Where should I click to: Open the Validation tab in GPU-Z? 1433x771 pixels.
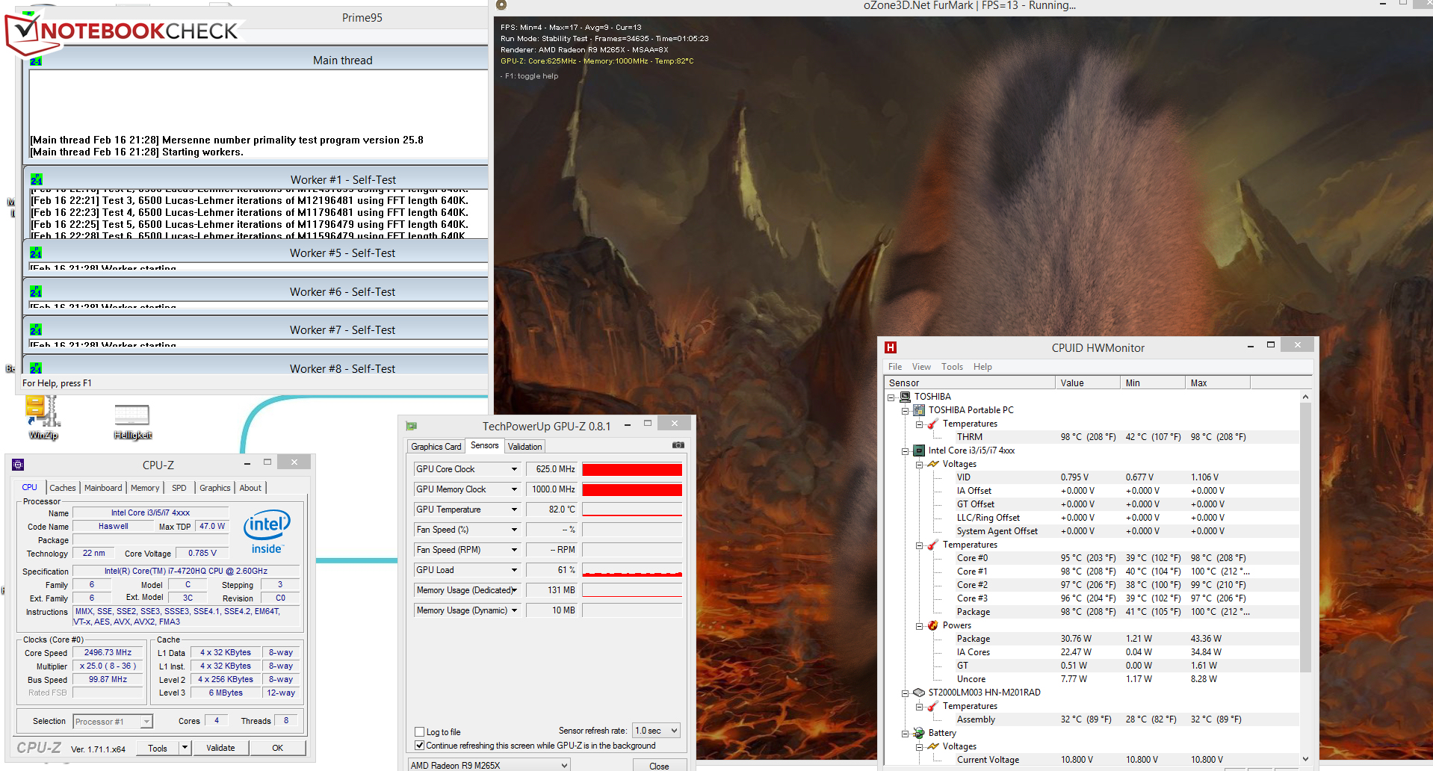525,447
